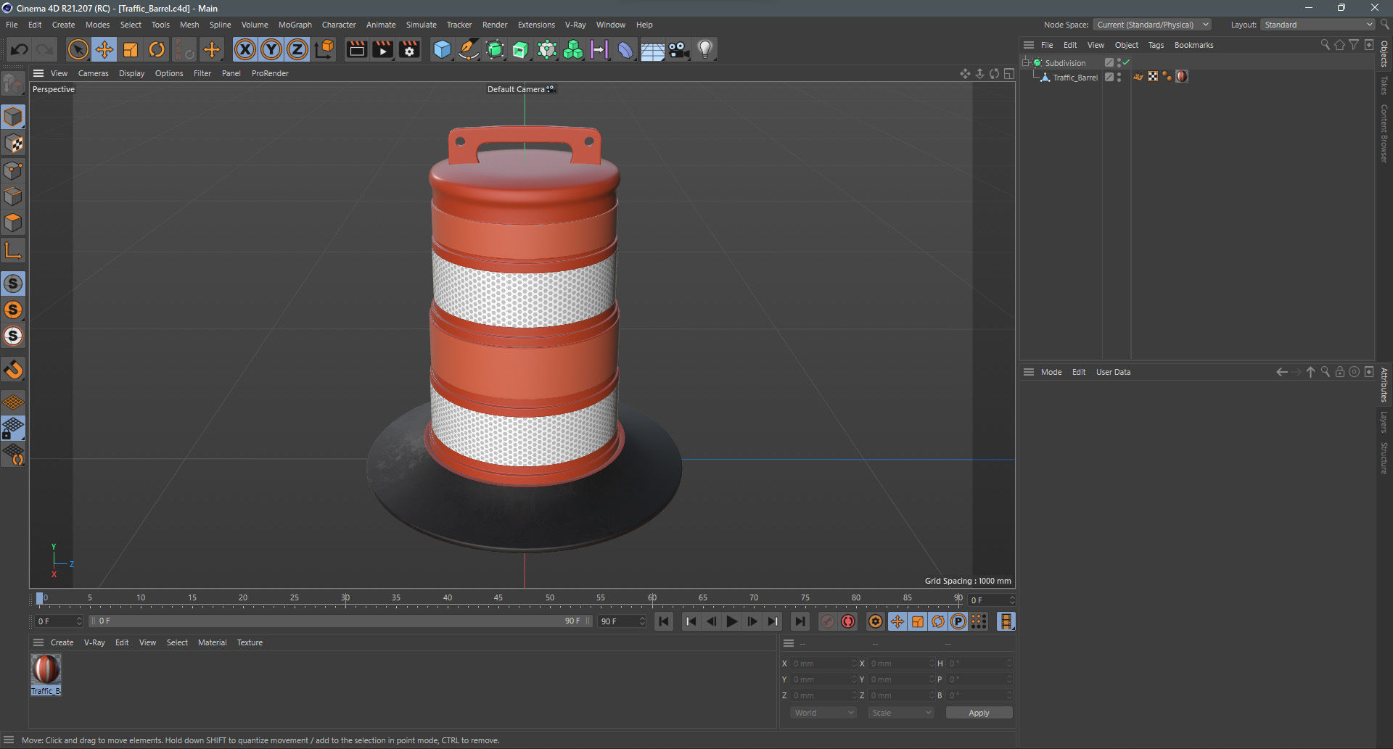This screenshot has height=749, width=1393.
Task: Click the Enable Axis icon
Action: coord(13,251)
